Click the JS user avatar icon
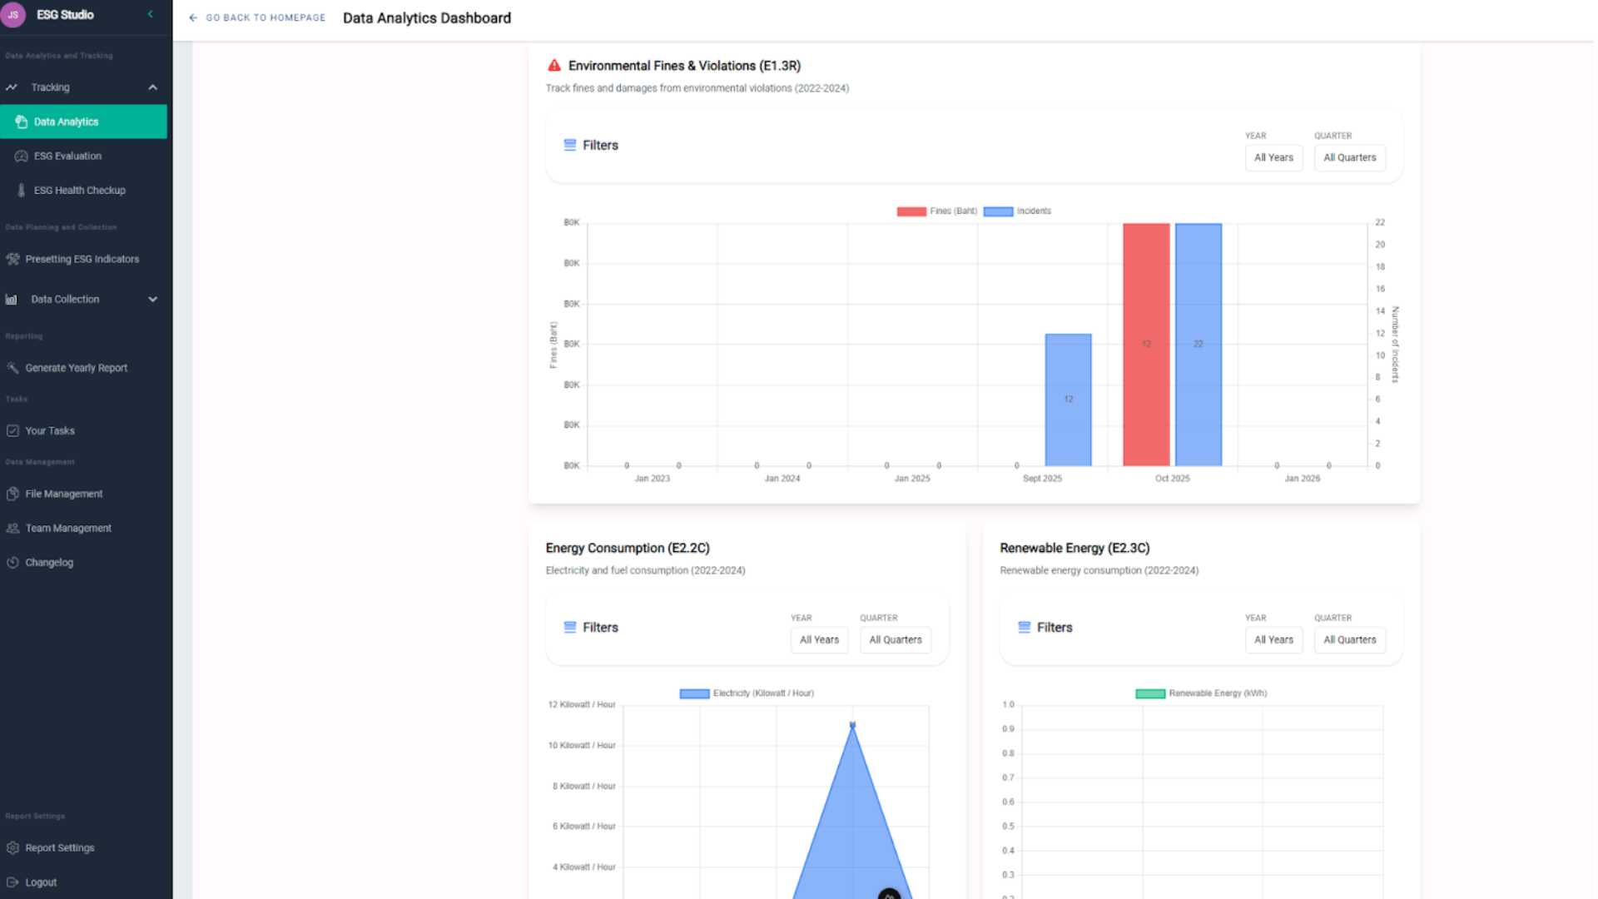Viewport: 1598px width, 899px height. [12, 14]
